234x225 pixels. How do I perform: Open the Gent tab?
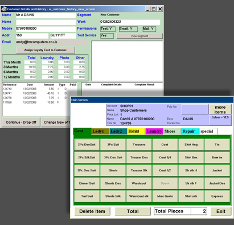[82, 131]
